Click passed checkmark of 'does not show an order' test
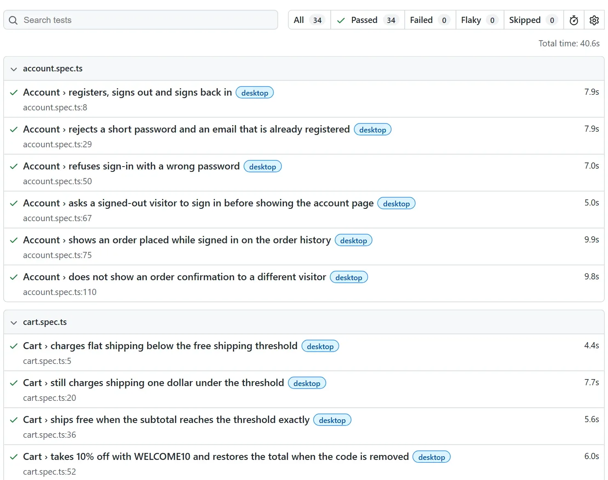The width and height of the screenshot is (608, 480). click(14, 277)
